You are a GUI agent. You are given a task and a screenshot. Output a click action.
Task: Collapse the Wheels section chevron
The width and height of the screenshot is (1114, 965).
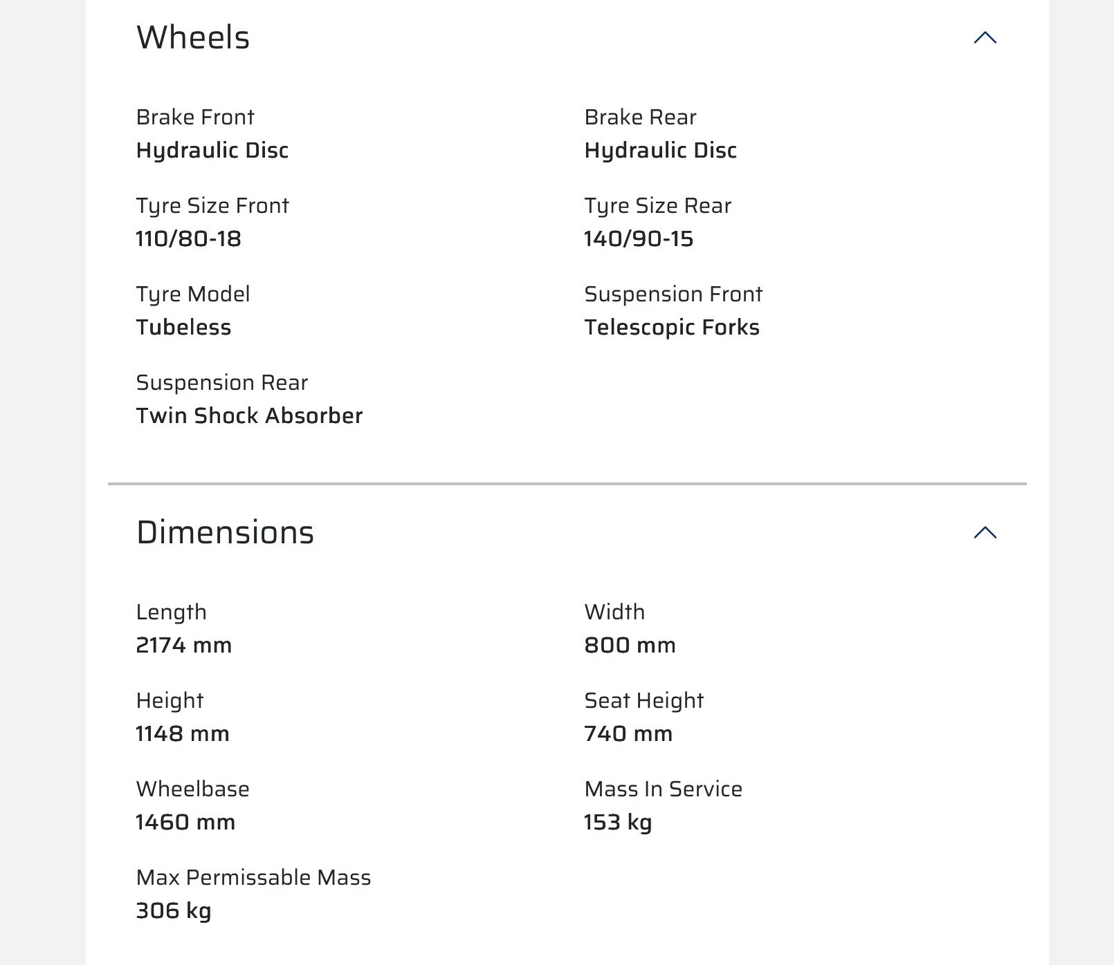[x=985, y=38]
